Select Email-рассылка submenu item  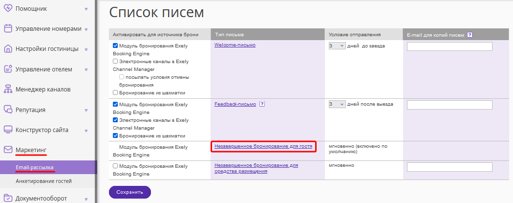pyautogui.click(x=35, y=167)
